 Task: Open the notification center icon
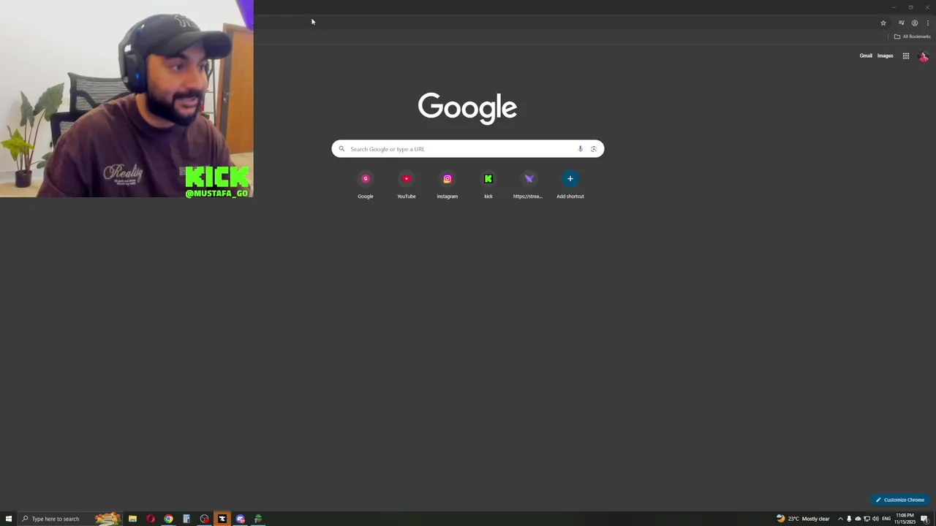924,519
